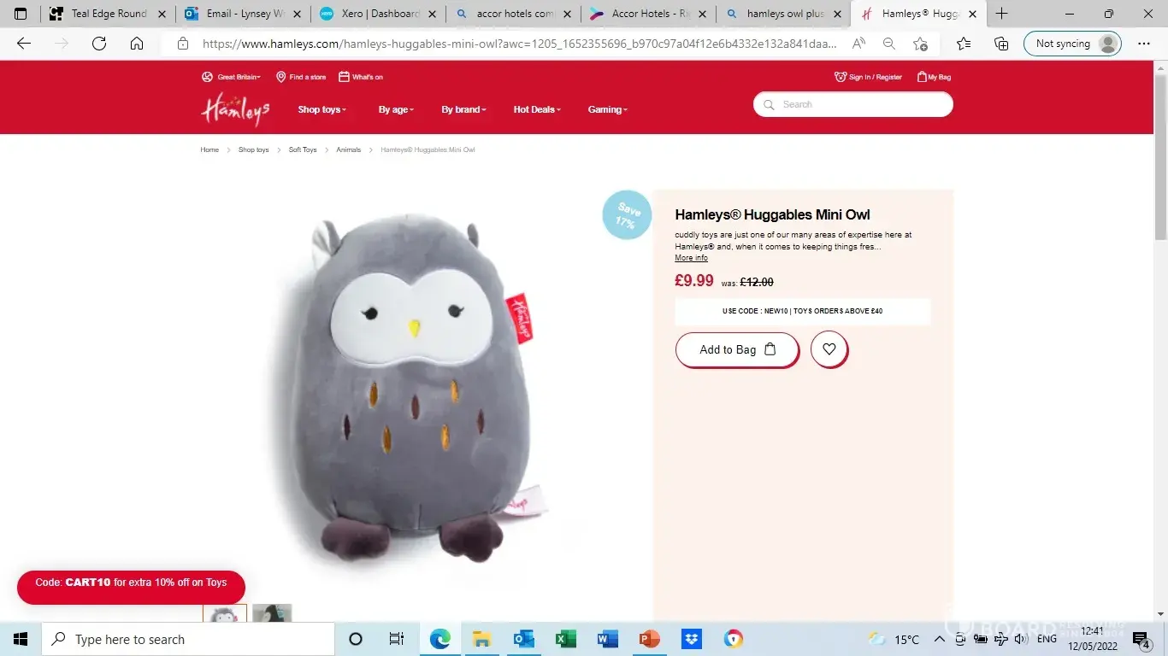Refresh the Hamleys page
The height and width of the screenshot is (656, 1168).
99,44
